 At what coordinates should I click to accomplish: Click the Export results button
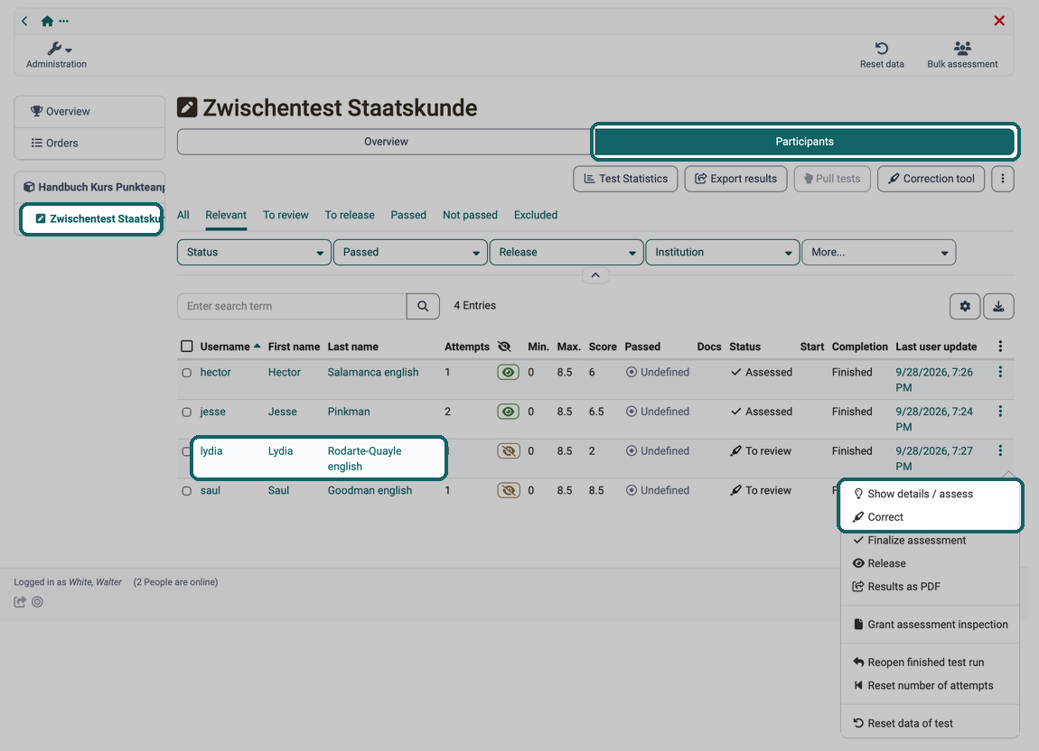point(735,179)
